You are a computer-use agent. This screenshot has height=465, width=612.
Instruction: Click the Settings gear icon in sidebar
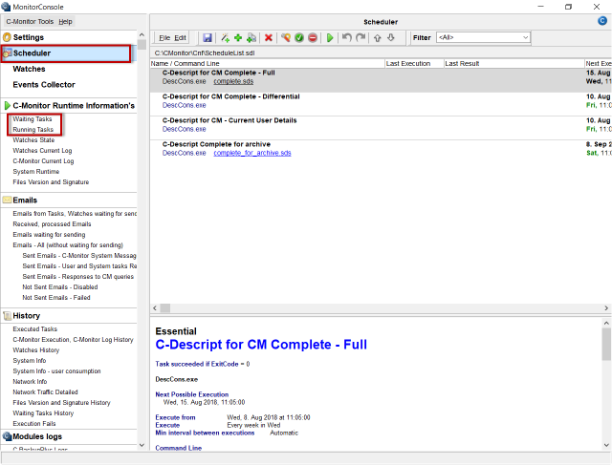[x=7, y=37]
